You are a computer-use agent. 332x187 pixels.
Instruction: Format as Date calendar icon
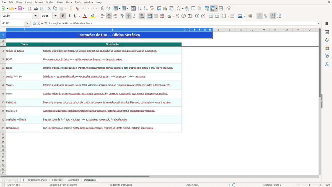tap(190, 16)
